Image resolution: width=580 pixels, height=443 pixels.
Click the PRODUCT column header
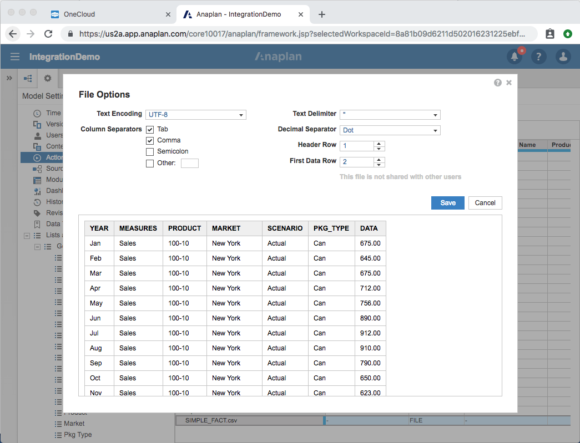(185, 228)
